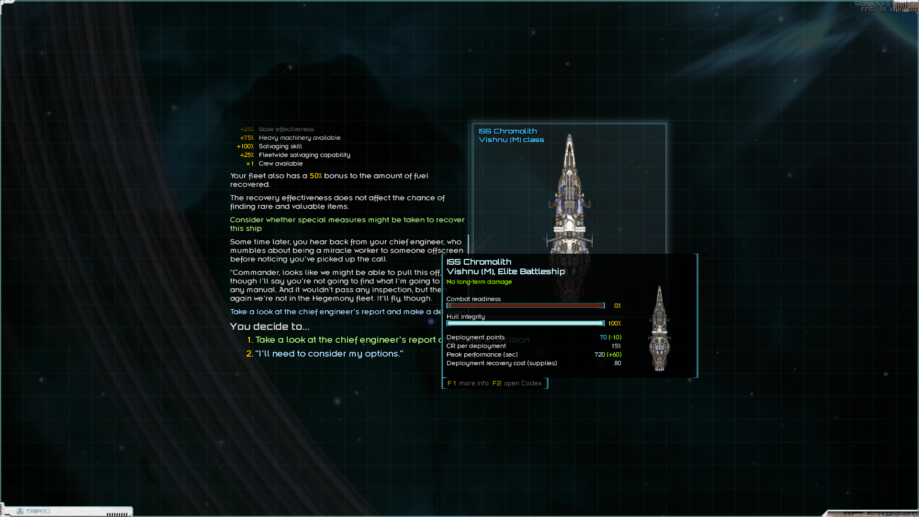
Task: Select option 1: chief engineer's report
Action: (345, 340)
